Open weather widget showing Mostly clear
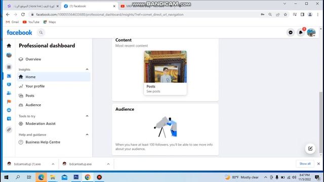Viewport: 324px width, 182px height. click(x=241, y=177)
